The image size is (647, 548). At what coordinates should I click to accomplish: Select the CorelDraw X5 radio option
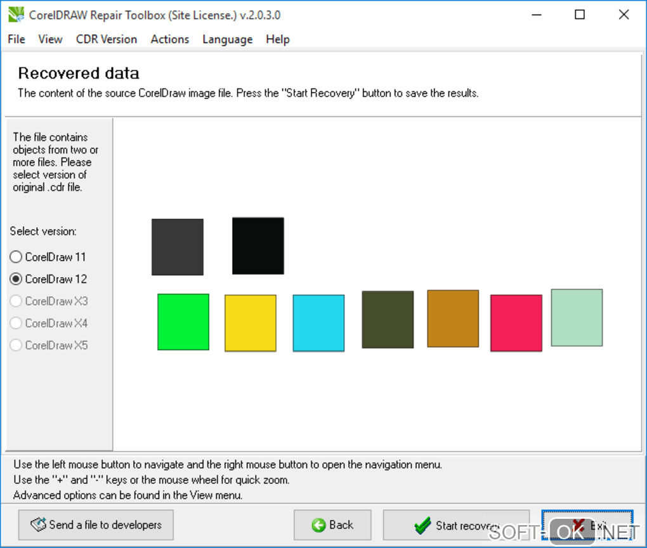tap(49, 346)
